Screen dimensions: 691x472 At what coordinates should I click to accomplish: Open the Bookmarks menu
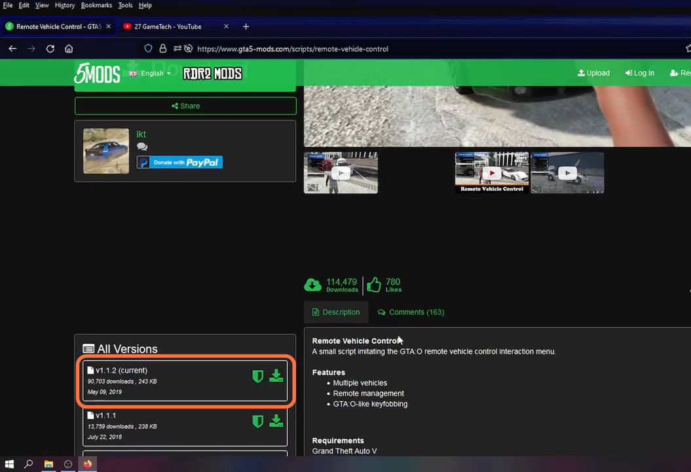pos(96,5)
